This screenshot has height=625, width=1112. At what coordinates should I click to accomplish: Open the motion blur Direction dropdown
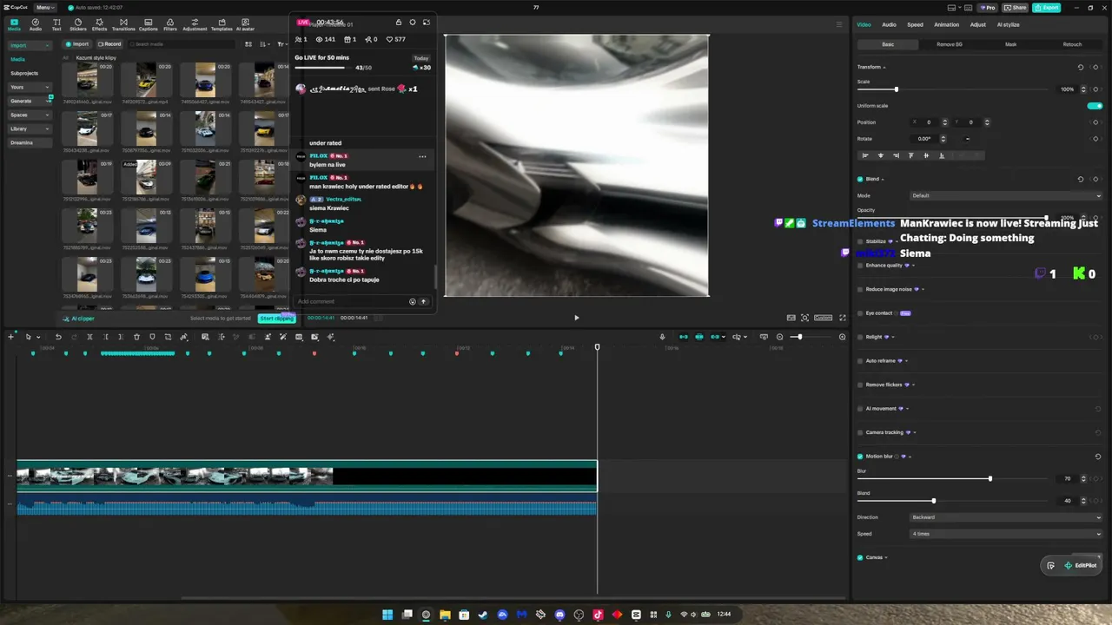coord(1006,517)
